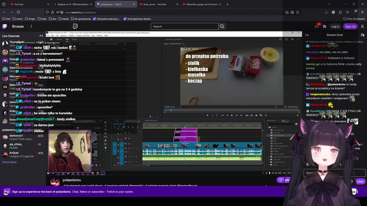Collapse the Live Channels sidebar

tap(41, 36)
